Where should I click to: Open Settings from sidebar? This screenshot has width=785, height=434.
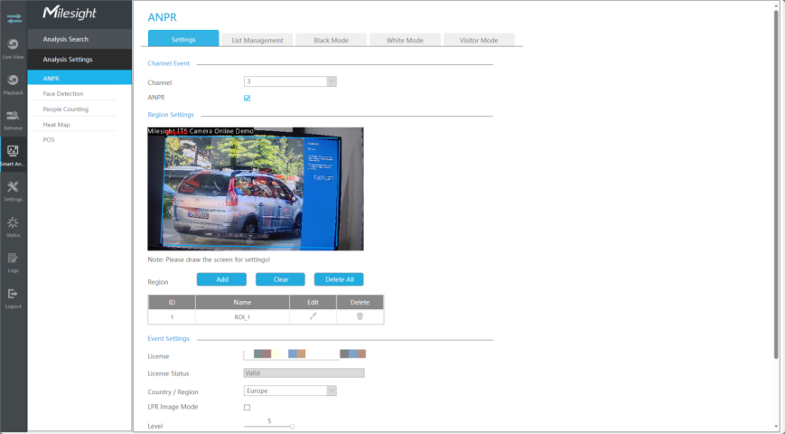[x=13, y=191]
